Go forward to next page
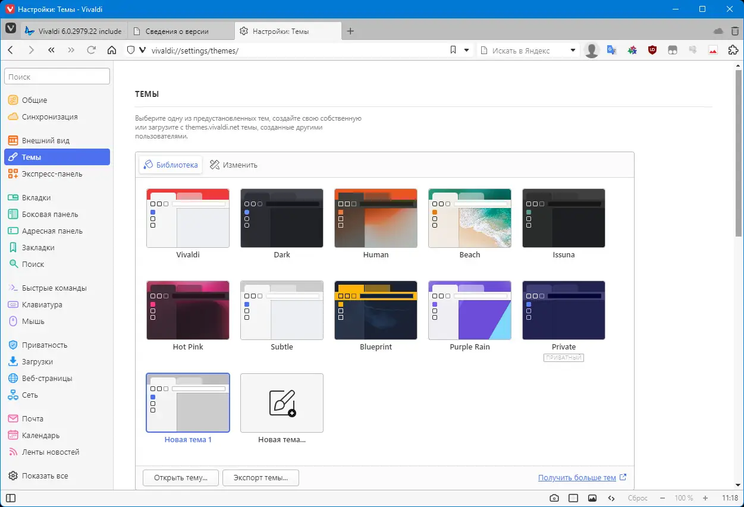This screenshot has width=744, height=507. tap(31, 51)
